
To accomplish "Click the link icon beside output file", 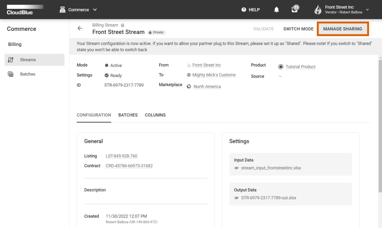I will pyautogui.click(x=236, y=198).
